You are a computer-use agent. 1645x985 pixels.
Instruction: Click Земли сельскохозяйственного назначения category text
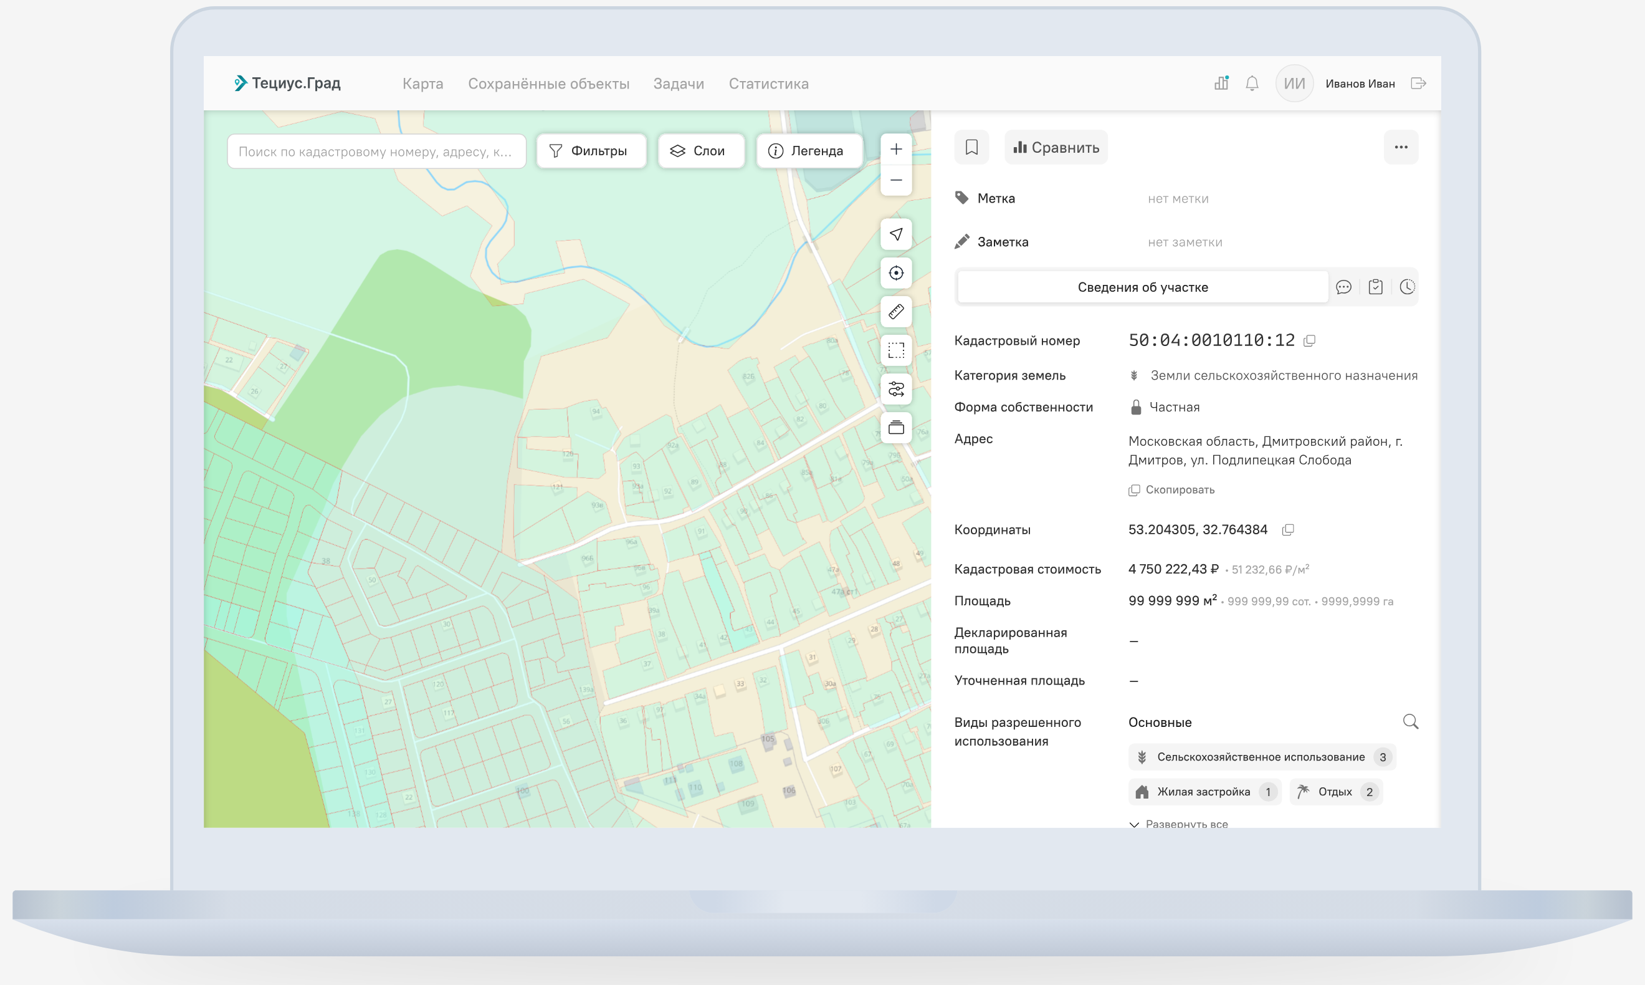pyautogui.click(x=1284, y=376)
